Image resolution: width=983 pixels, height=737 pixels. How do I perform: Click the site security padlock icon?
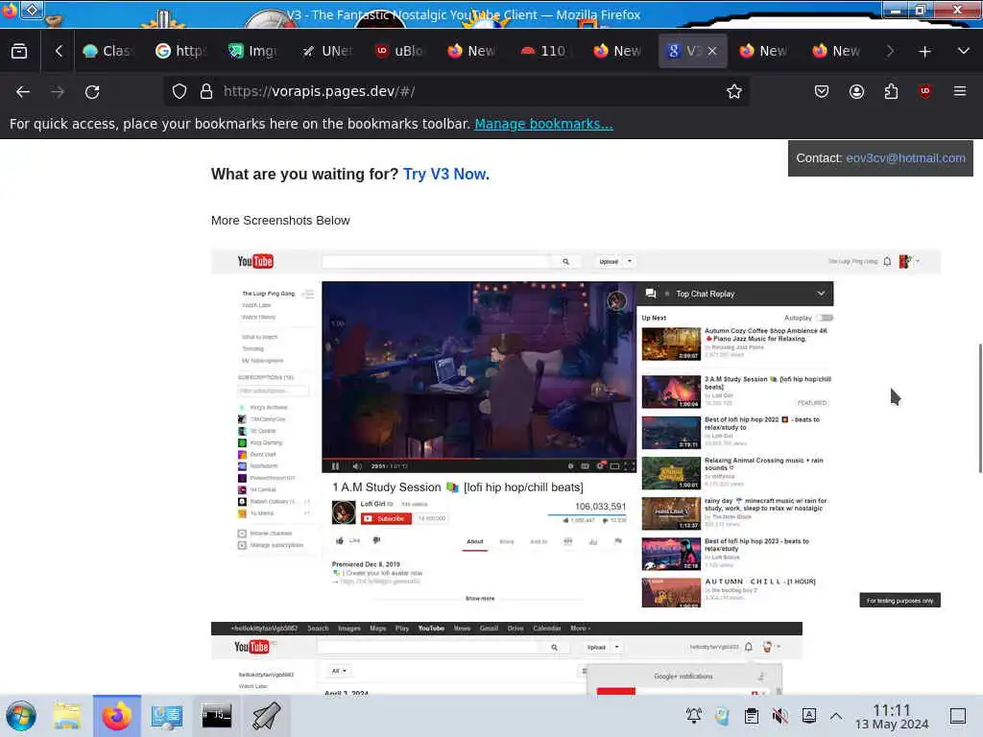coord(206,91)
